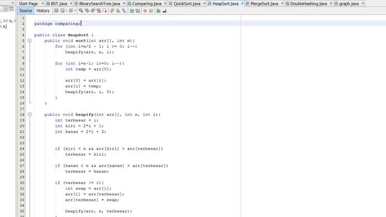Jump to Previous Bookmark

pyautogui.click(x=112, y=11)
